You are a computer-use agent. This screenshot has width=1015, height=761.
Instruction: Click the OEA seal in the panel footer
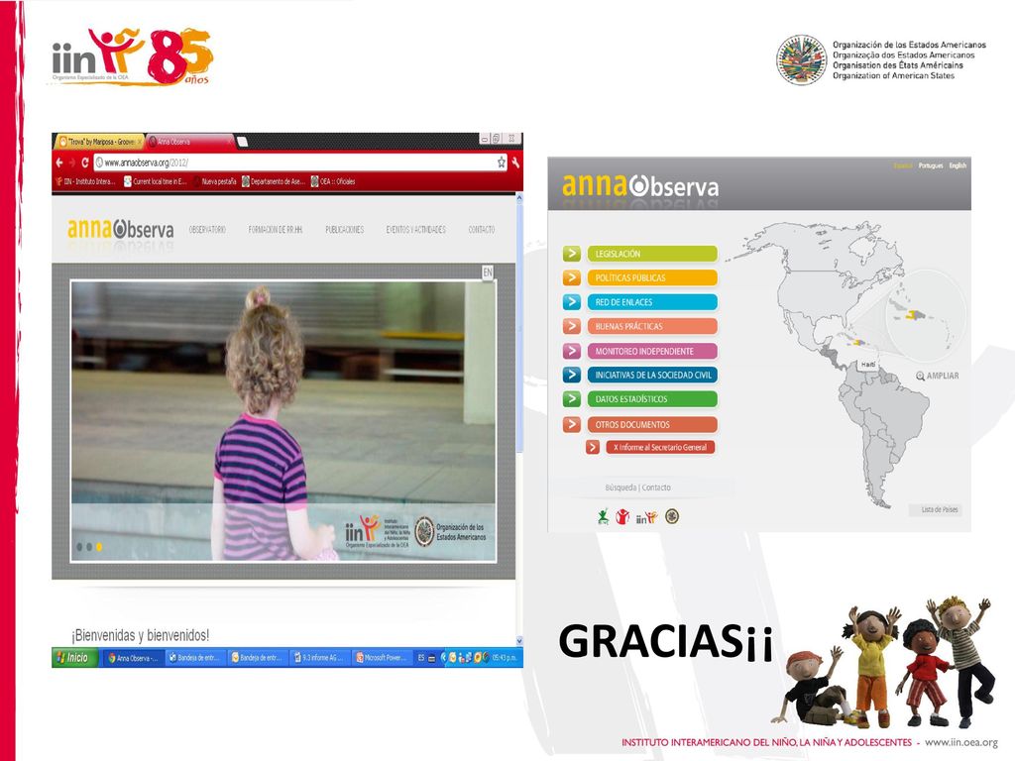click(672, 516)
